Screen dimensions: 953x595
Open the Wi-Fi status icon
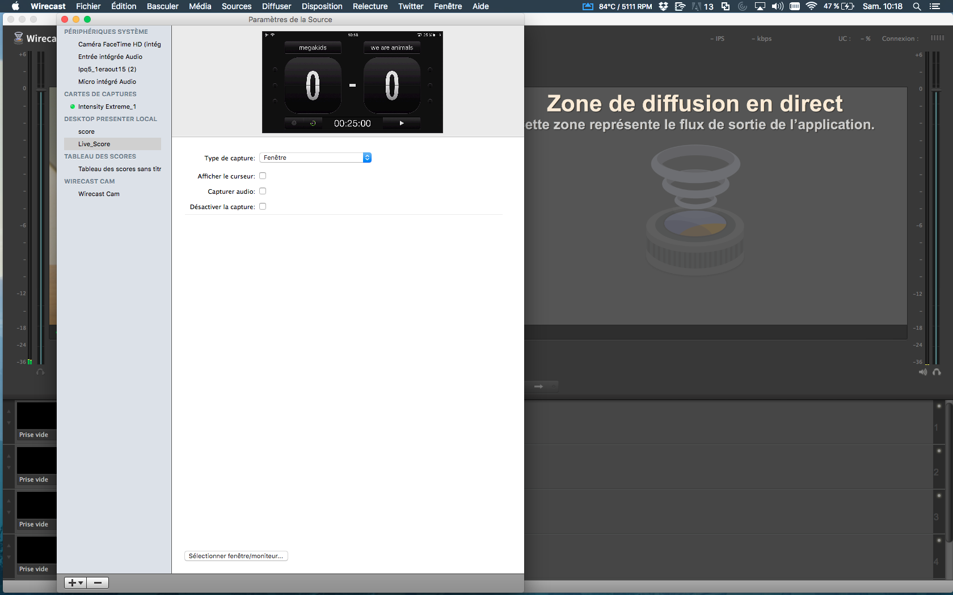pyautogui.click(x=811, y=6)
